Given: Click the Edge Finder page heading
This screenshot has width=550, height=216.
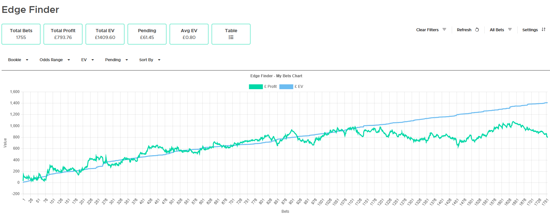Looking at the screenshot, I should tap(30, 10).
